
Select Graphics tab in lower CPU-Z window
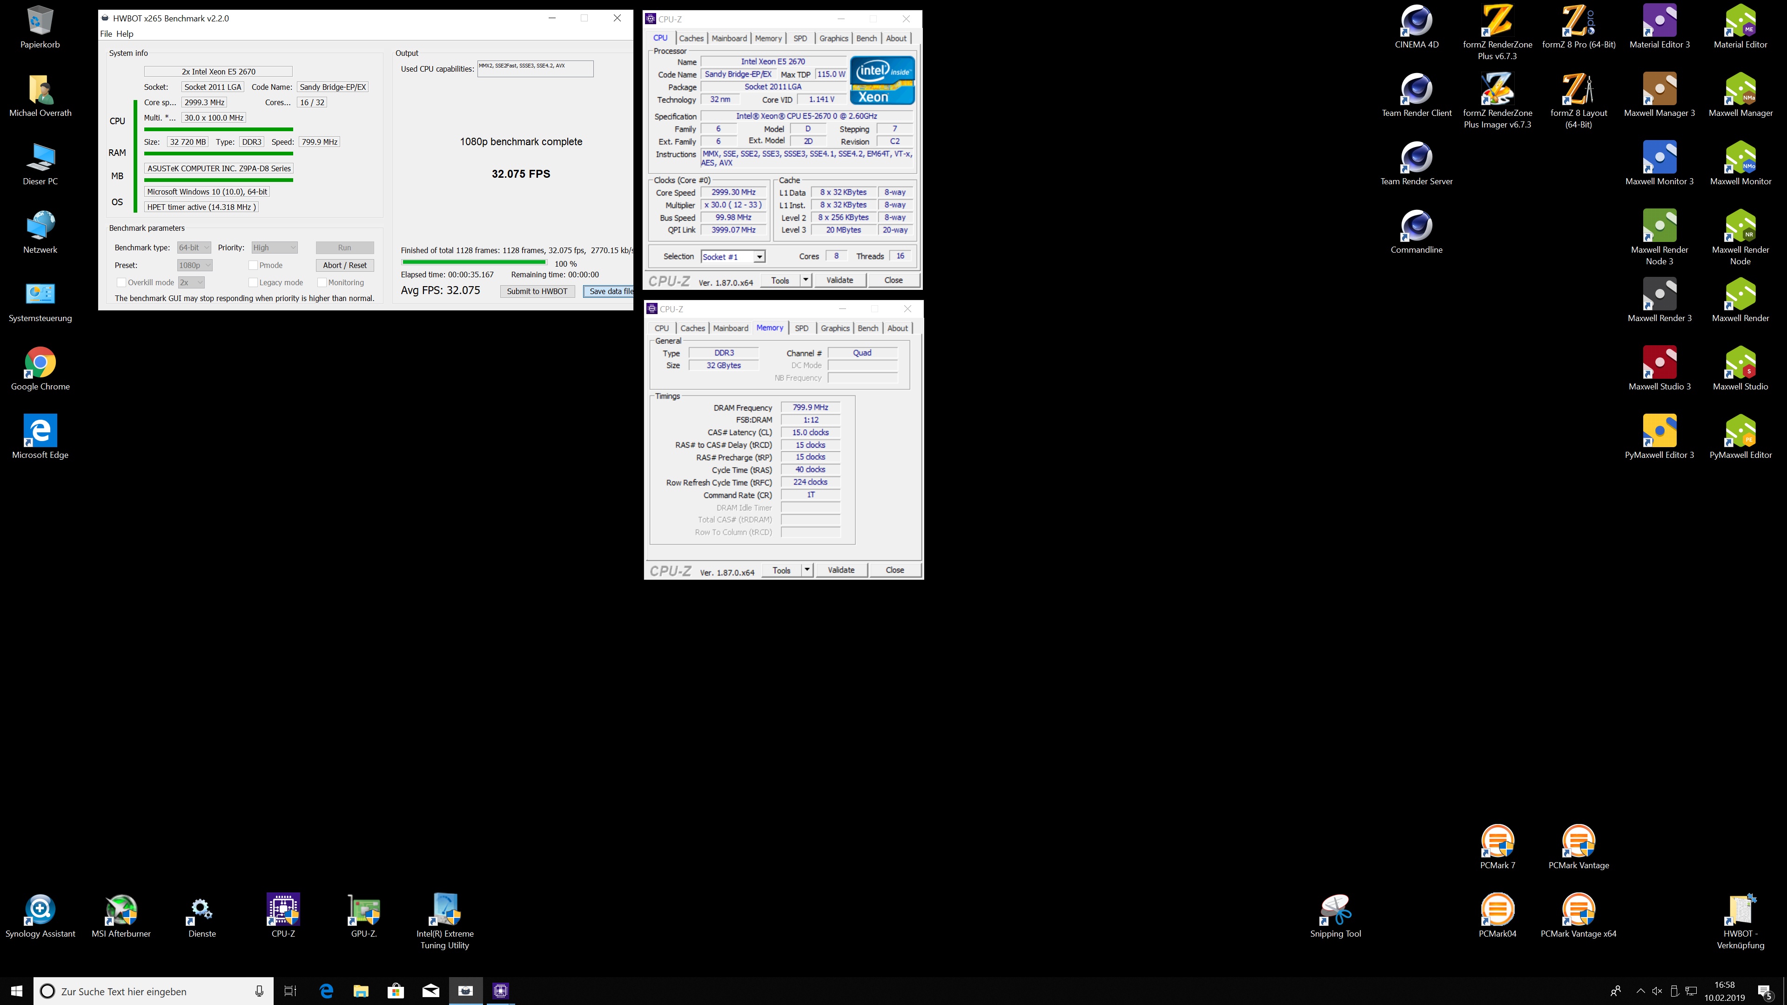[x=834, y=328]
